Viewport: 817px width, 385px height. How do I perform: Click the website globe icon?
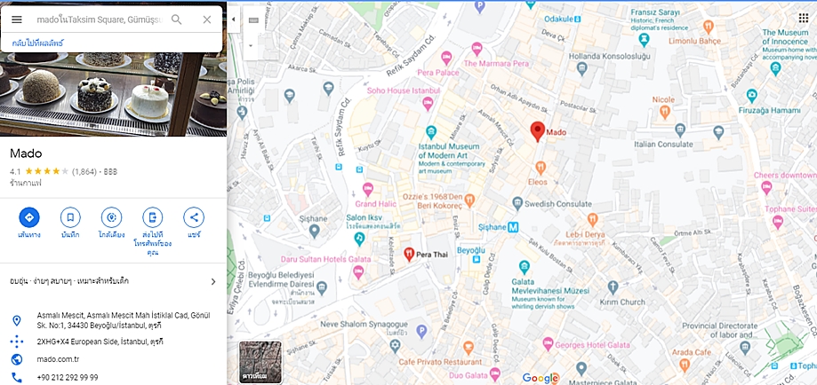pos(17,359)
